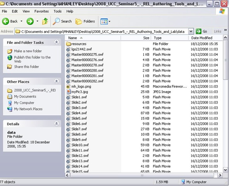
Task: Select mh_logo.png file icon
Action: pos(68,86)
